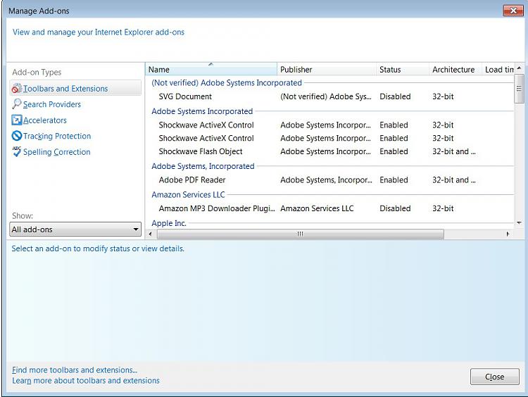Image resolution: width=528 pixels, height=397 pixels.
Task: Click the (Not verified) Adobe Systems Incorporated group
Action: [x=227, y=83]
